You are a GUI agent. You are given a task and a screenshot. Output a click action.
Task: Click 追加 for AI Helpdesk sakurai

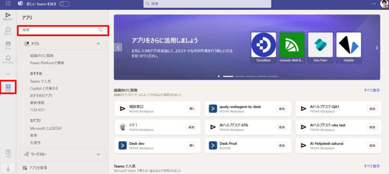tap(372, 145)
